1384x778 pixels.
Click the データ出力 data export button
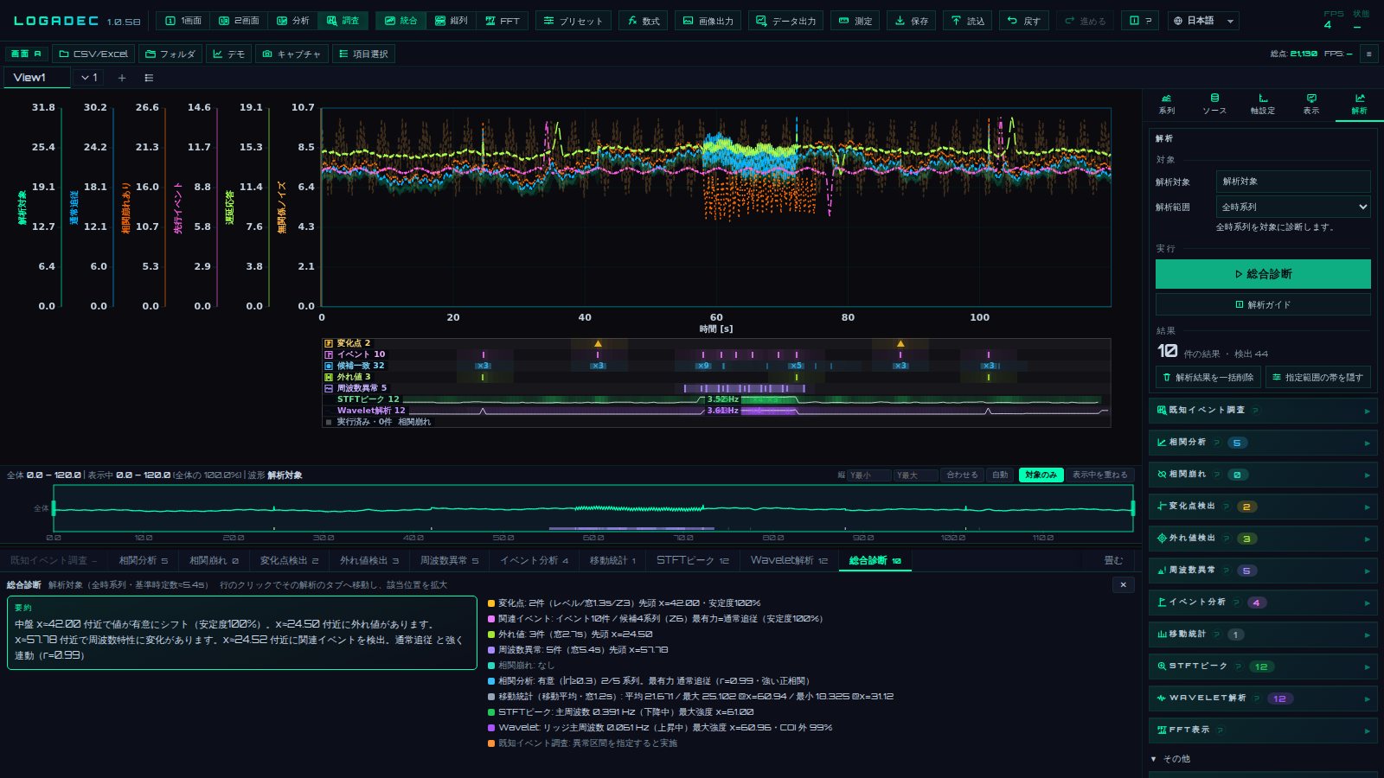(785, 21)
